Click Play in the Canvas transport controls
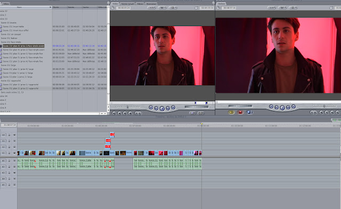341x209 pixels. click(x=282, y=108)
